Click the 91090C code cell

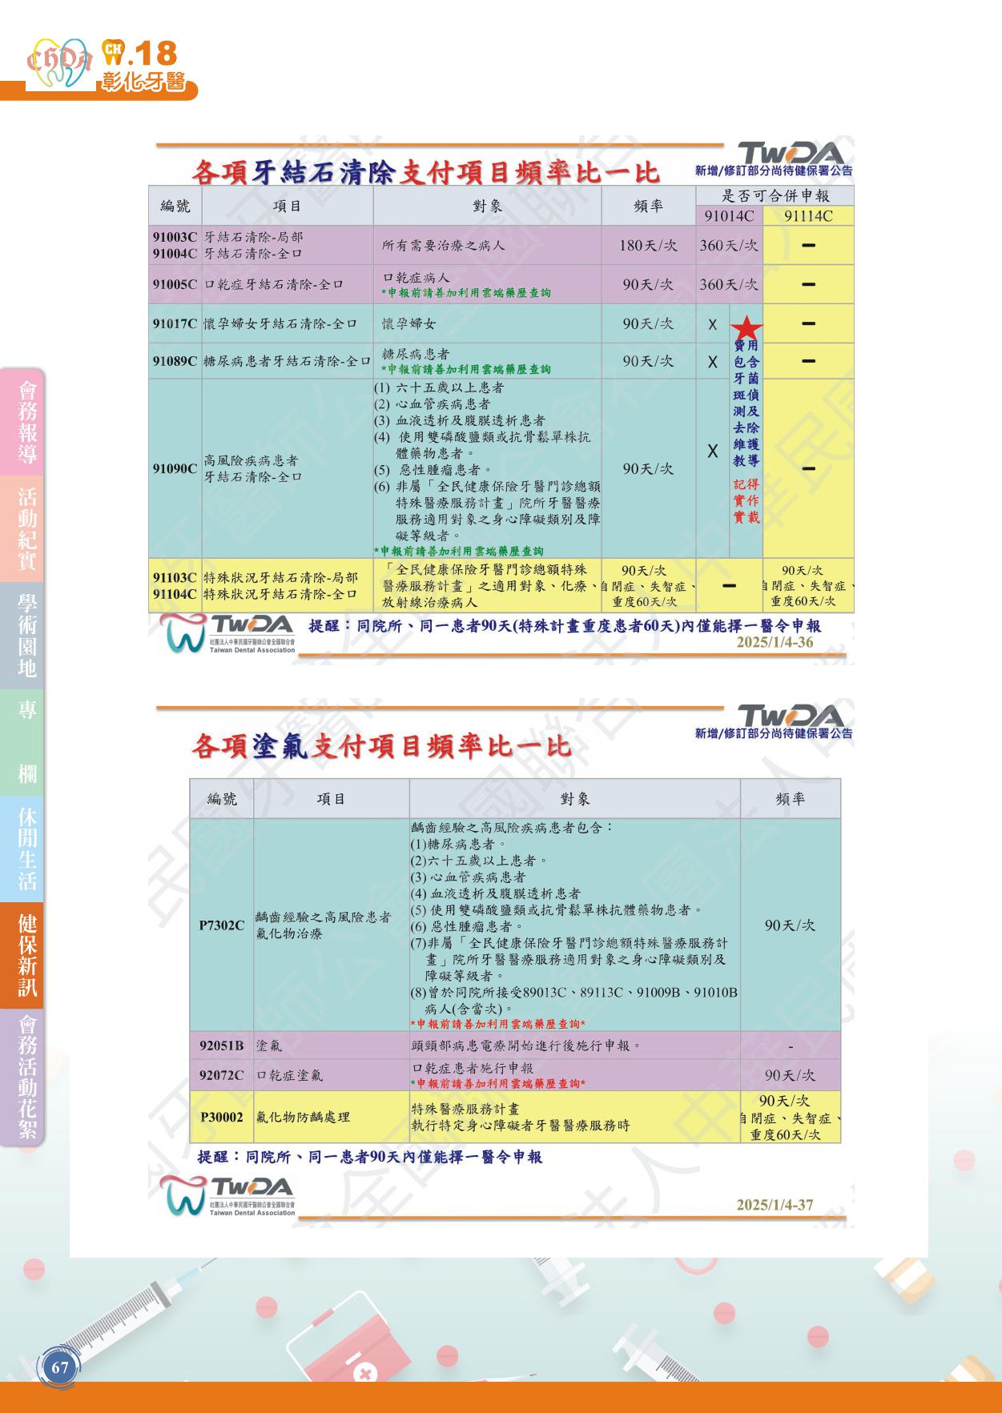tap(175, 468)
